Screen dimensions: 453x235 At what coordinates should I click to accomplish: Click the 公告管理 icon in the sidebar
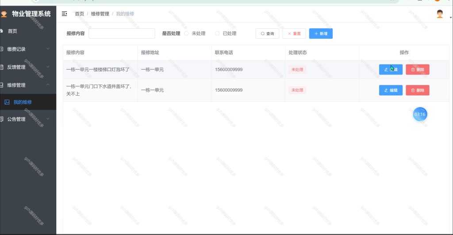(x=1, y=119)
